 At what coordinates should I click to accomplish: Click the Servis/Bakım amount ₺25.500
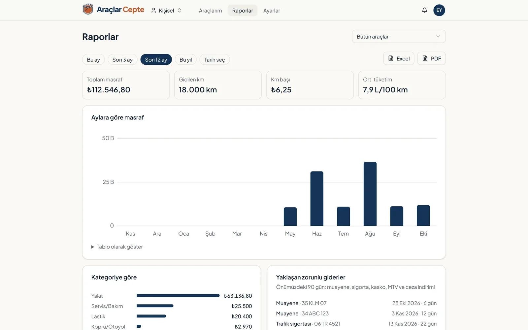pyautogui.click(x=242, y=306)
